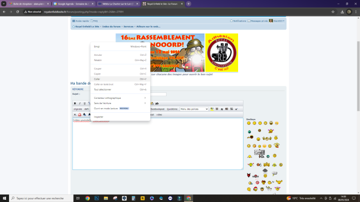Click the red letter A editor icon

pyautogui.click(x=80, y=115)
